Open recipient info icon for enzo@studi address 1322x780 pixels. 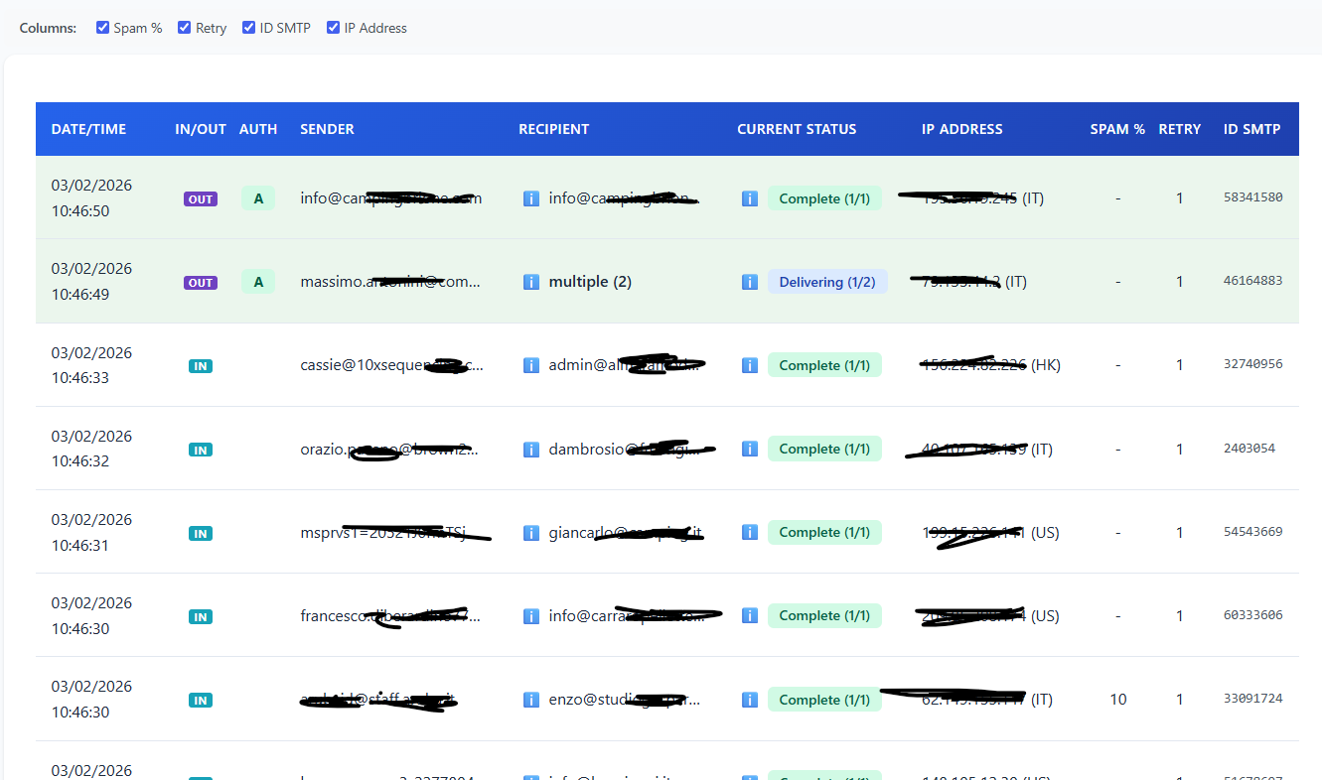[x=531, y=700]
